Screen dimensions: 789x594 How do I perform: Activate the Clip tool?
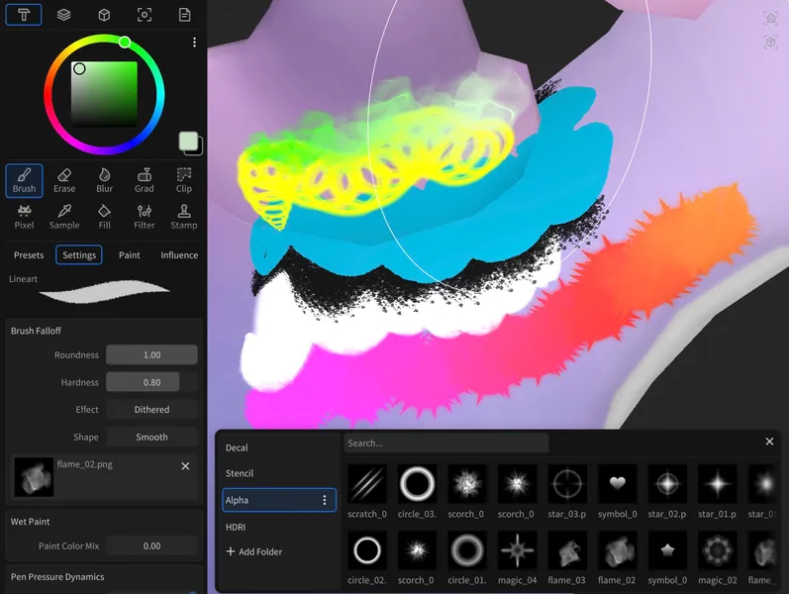(x=184, y=180)
